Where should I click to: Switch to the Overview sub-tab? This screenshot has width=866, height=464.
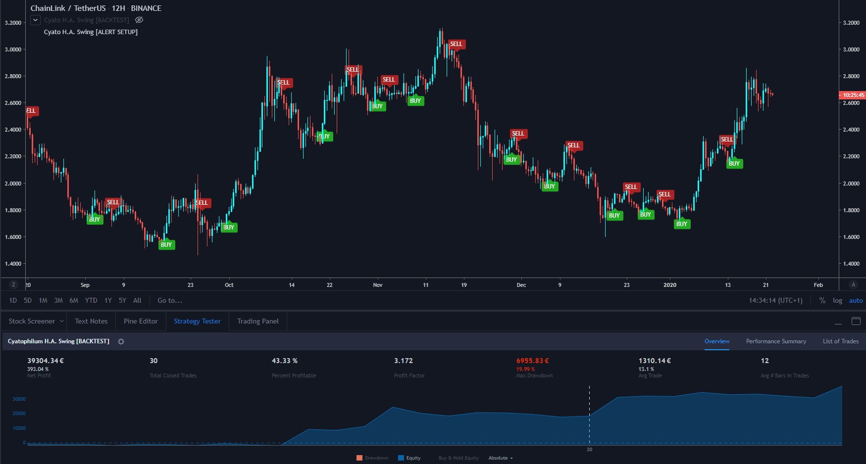click(717, 341)
